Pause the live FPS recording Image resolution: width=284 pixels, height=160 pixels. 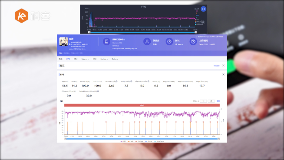coord(203,9)
